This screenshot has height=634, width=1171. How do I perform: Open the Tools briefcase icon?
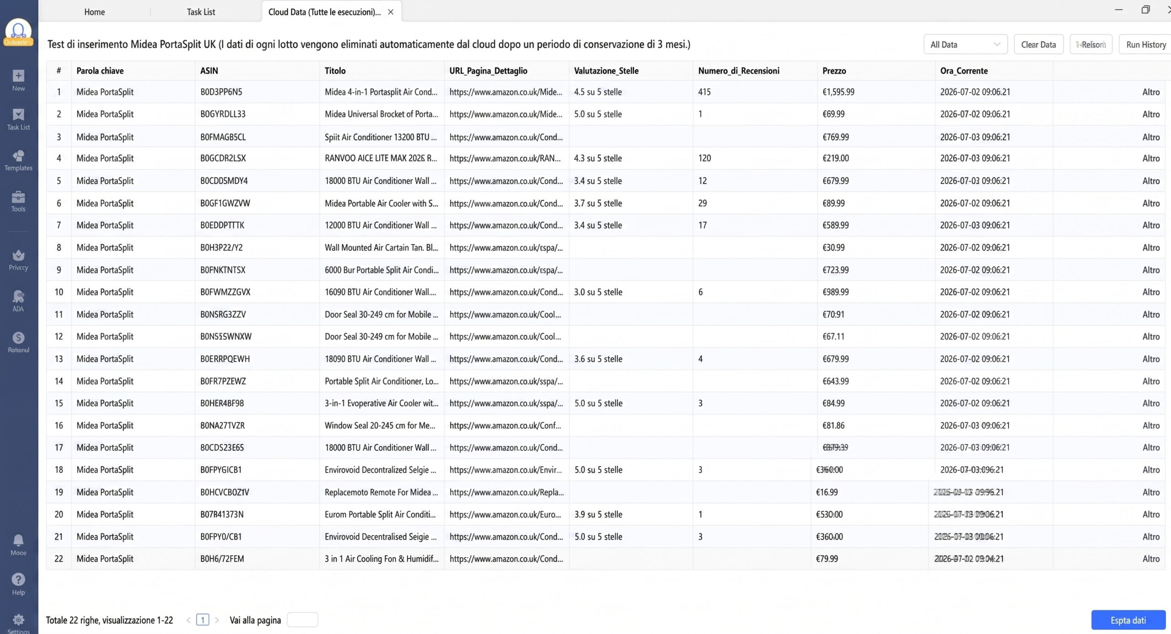click(x=18, y=197)
